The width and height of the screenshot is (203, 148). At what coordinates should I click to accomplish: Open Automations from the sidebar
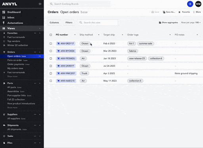click(15, 23)
